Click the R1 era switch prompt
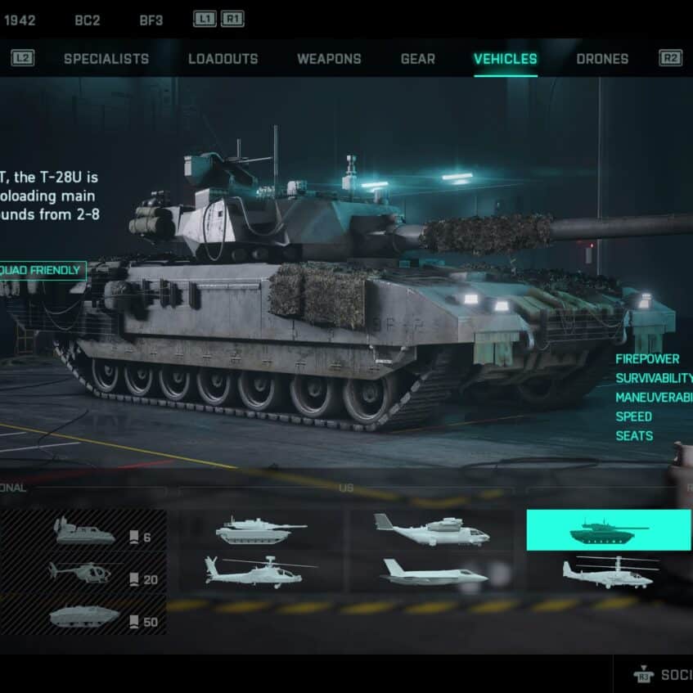This screenshot has height=693, width=693. click(232, 19)
